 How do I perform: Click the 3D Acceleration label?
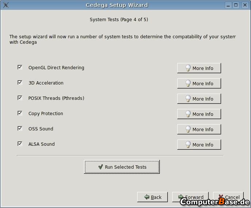pos(46,83)
